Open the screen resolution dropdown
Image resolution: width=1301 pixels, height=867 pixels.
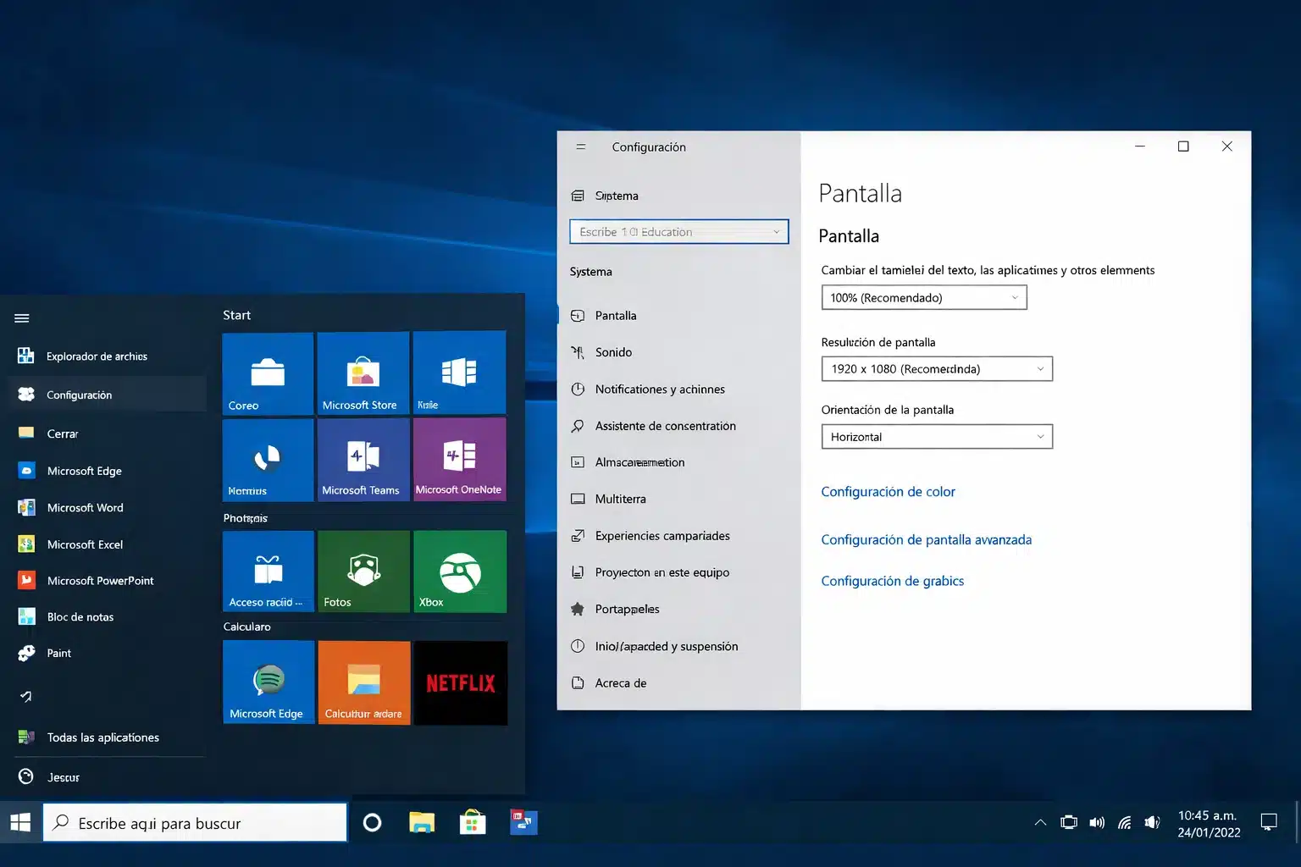click(936, 368)
